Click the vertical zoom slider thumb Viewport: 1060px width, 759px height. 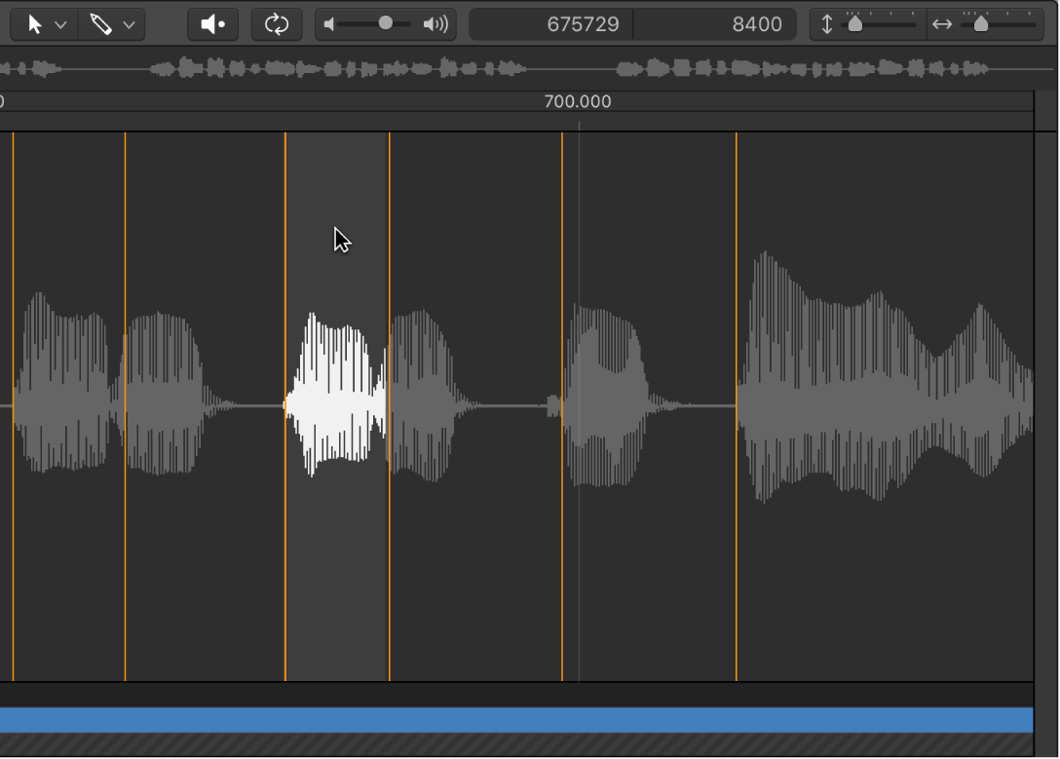pyautogui.click(x=855, y=24)
